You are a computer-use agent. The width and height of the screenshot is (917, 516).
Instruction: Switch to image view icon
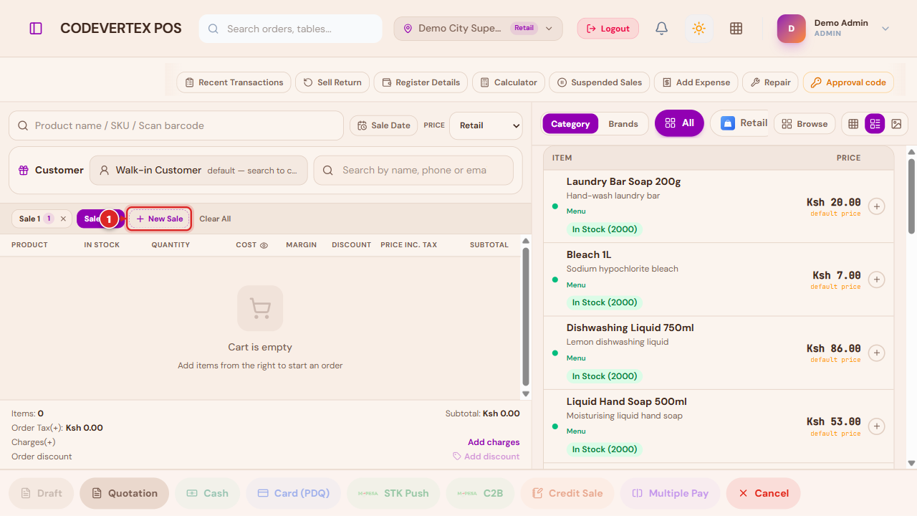[896, 124]
